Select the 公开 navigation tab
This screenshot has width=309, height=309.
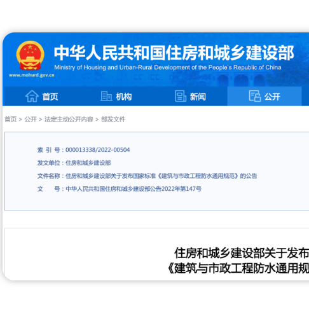coord(264,96)
